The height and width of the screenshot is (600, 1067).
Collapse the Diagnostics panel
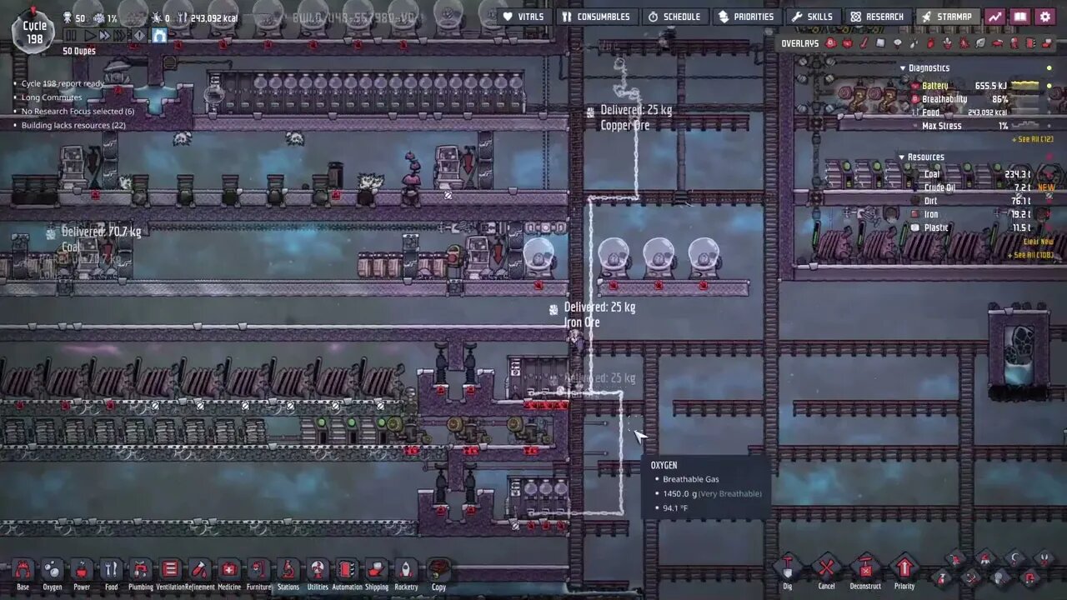pyautogui.click(x=902, y=68)
